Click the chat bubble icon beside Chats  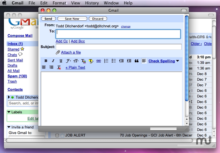coord(20,54)
